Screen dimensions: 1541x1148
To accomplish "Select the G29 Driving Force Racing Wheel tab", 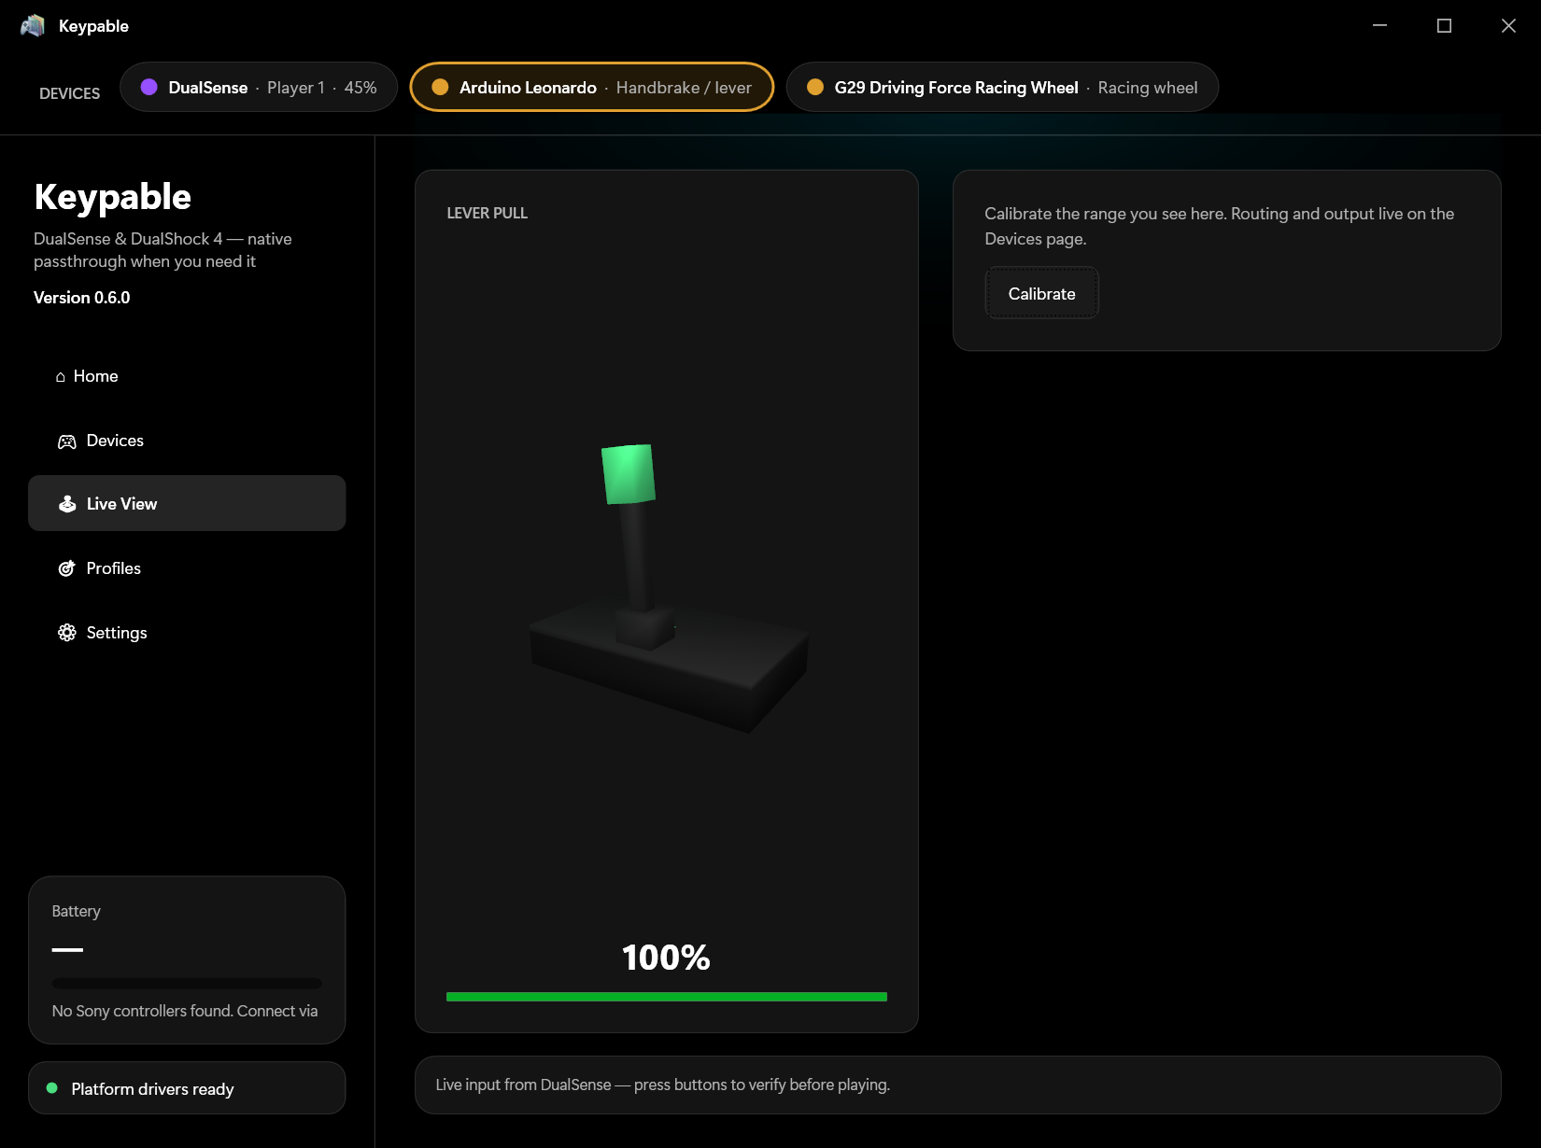I will tap(1002, 87).
